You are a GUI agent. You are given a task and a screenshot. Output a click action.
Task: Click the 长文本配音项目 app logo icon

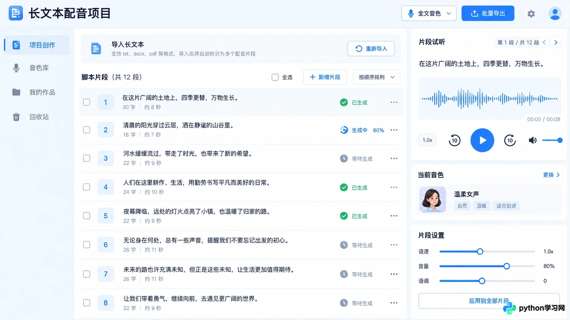[x=16, y=13]
